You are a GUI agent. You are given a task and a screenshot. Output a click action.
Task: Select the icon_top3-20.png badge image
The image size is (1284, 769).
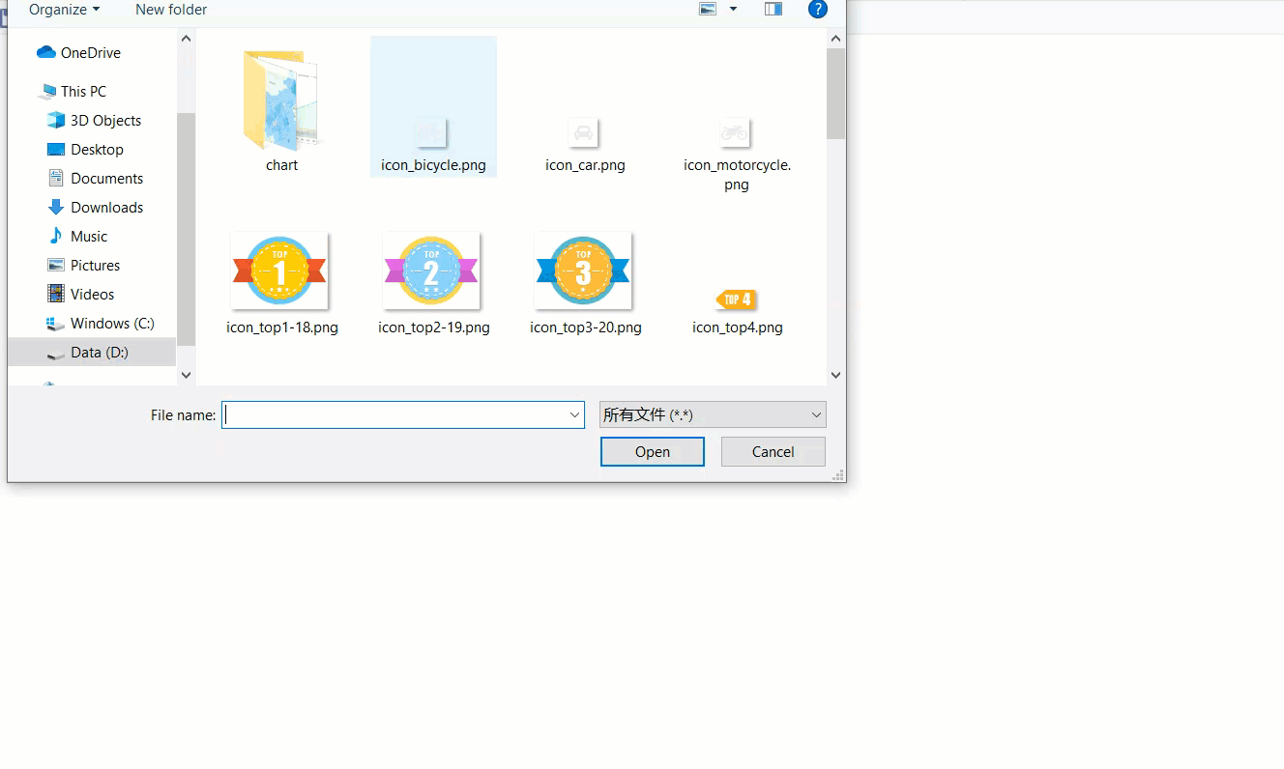(582, 271)
